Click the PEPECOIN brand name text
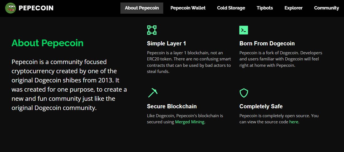344x152 pixels. pos(36,8)
